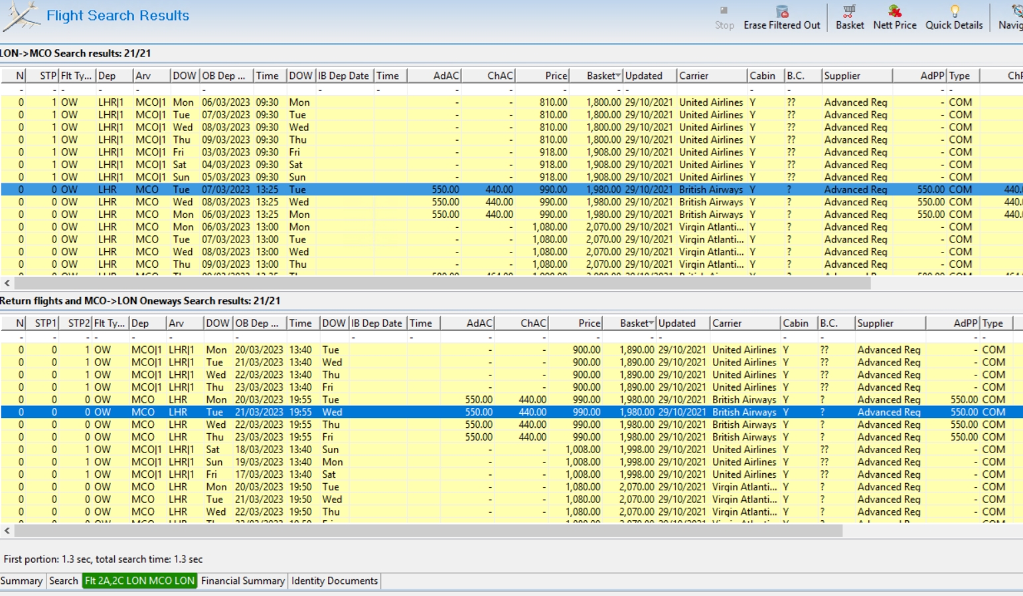This screenshot has height=596, width=1023.
Task: Go to the Summary tab
Action: coord(21,581)
